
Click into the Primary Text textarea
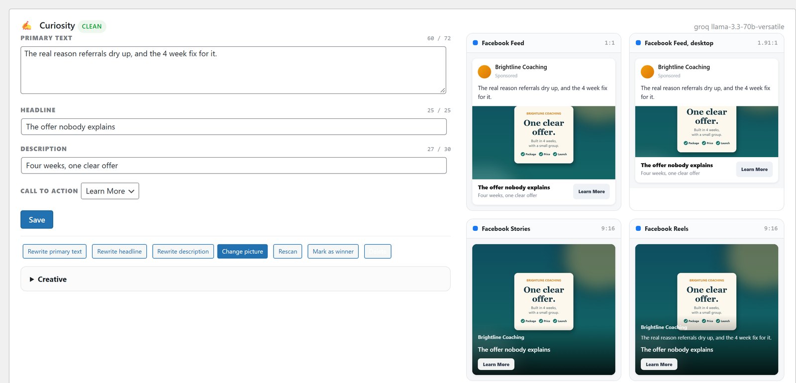[233, 70]
